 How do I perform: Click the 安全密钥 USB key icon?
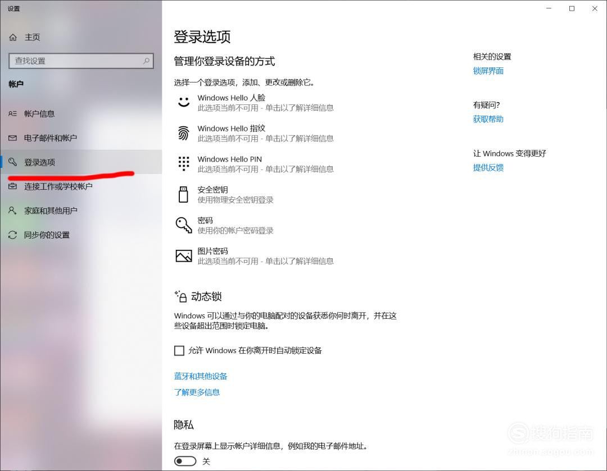coord(183,194)
